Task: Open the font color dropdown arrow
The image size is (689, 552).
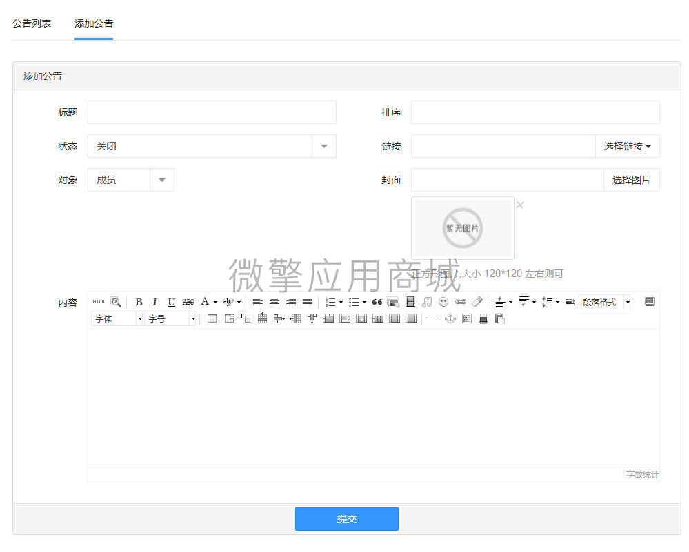Action: click(215, 302)
